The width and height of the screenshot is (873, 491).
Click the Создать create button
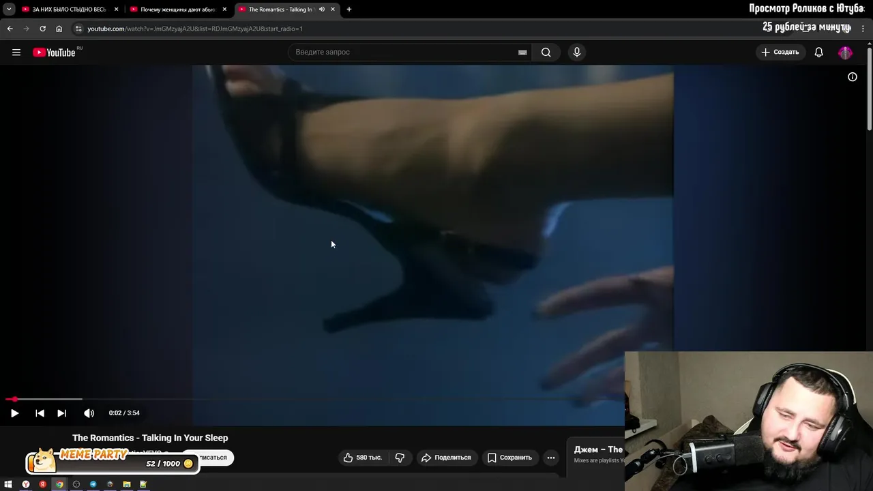(x=780, y=52)
